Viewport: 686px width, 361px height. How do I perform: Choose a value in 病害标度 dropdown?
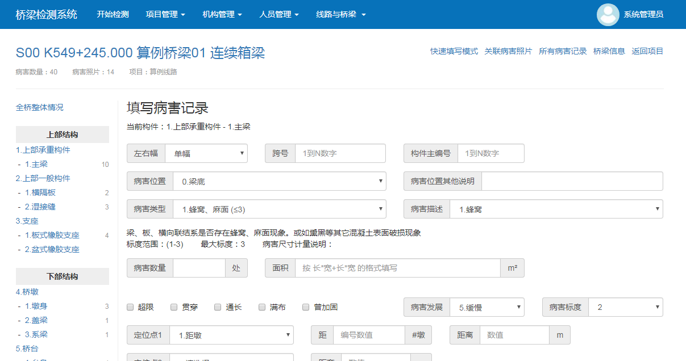625,307
